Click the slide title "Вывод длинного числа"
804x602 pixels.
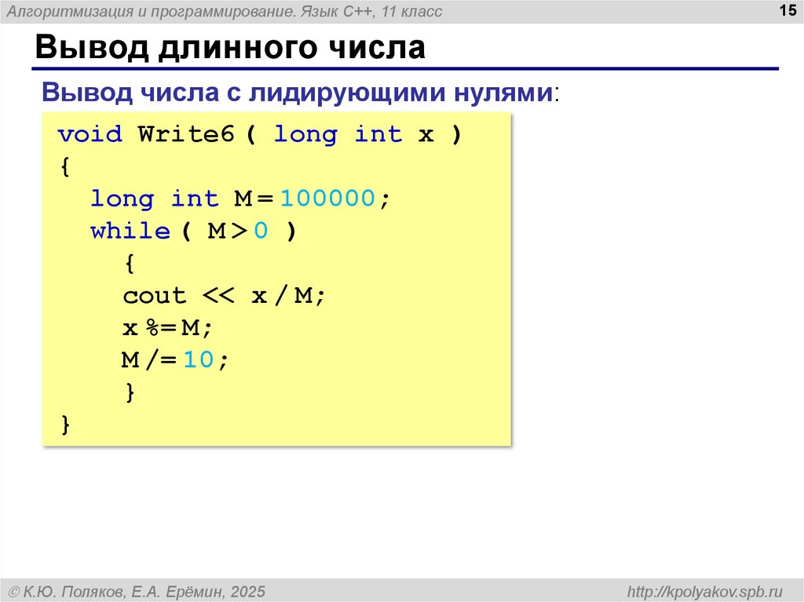point(229,48)
